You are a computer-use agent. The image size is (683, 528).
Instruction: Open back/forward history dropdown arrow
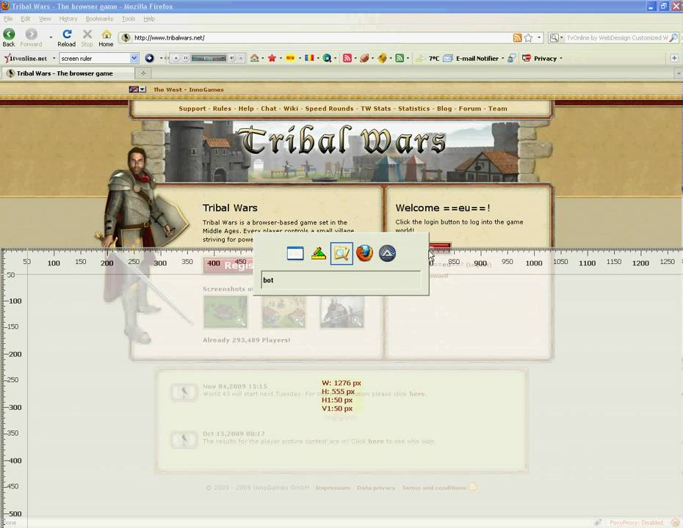point(51,38)
